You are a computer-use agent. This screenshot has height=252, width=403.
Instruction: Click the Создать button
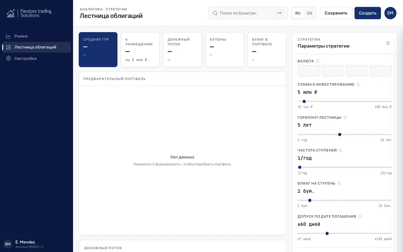(368, 13)
